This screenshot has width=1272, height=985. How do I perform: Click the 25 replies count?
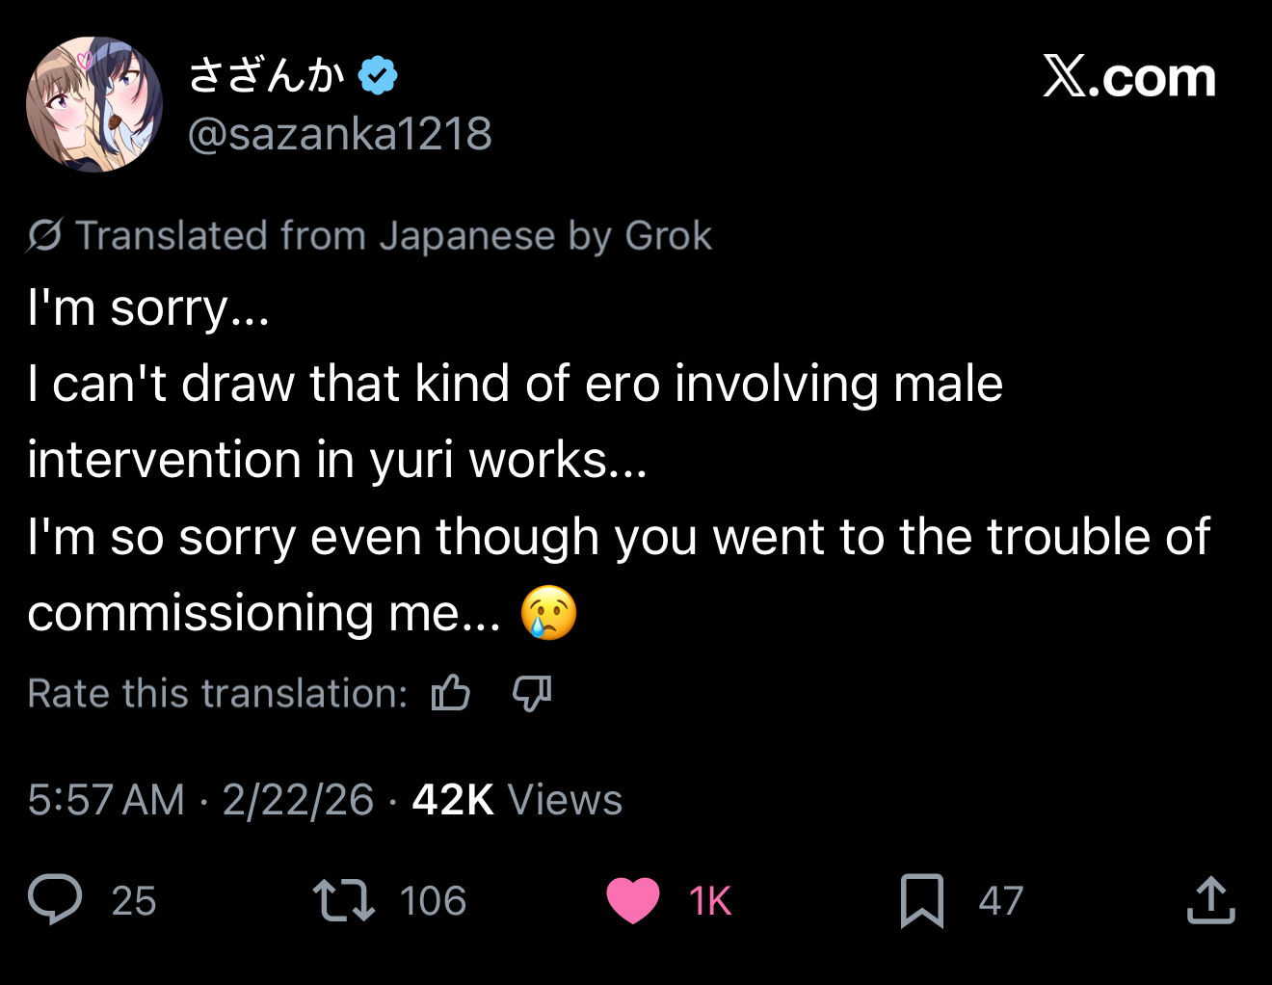133,901
